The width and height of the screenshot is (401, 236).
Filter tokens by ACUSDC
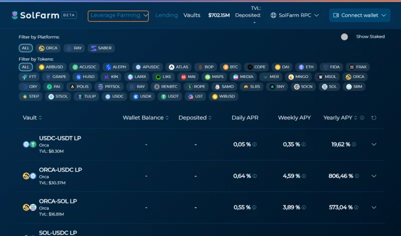(84, 67)
